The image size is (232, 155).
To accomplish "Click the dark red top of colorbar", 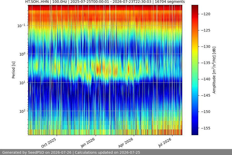I will pos(195,7).
